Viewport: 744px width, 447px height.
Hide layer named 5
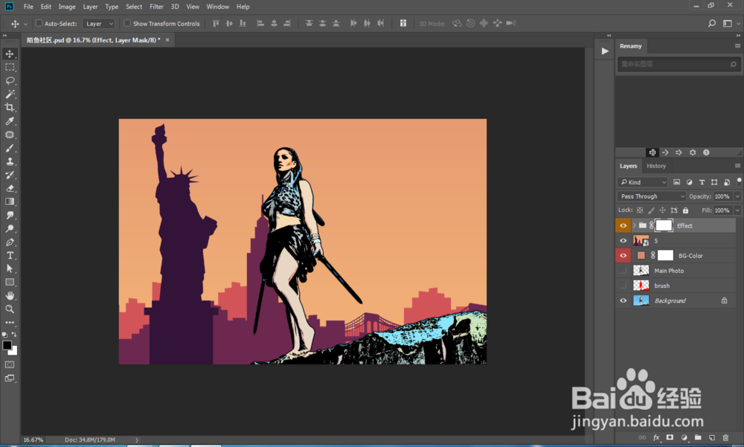tap(623, 240)
